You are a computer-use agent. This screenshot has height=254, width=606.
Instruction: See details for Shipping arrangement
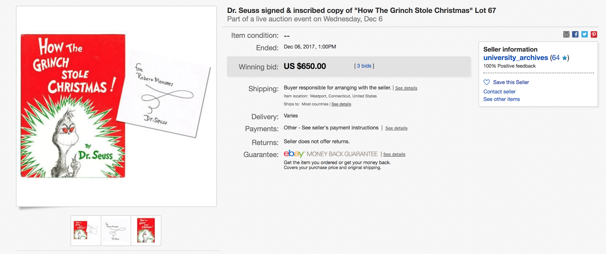pyautogui.click(x=406, y=88)
